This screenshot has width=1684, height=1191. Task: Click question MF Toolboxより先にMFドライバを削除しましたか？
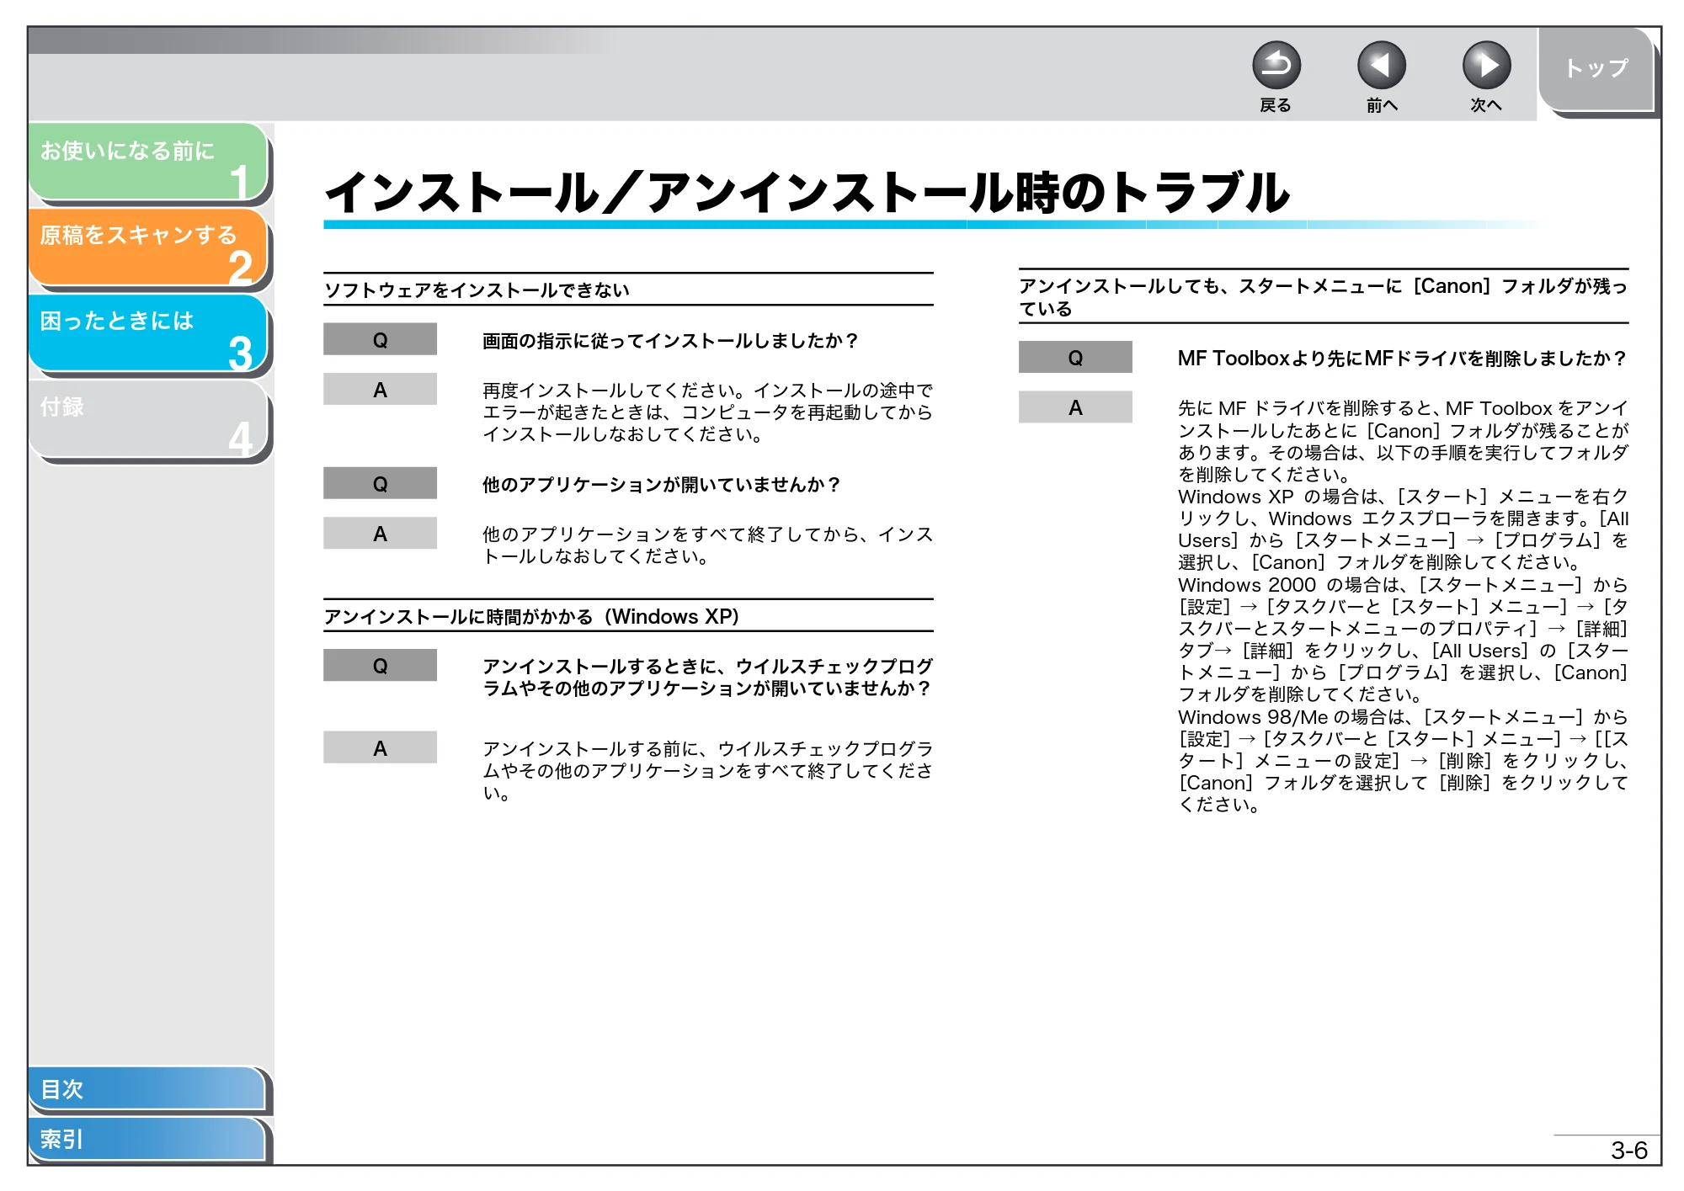click(1402, 359)
